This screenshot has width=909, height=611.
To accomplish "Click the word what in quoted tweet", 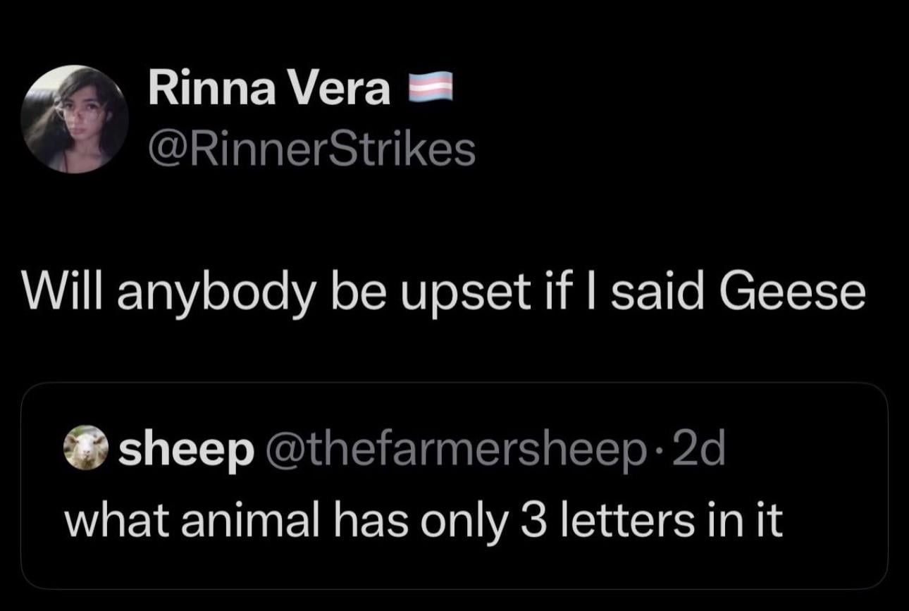I will pos(118,520).
